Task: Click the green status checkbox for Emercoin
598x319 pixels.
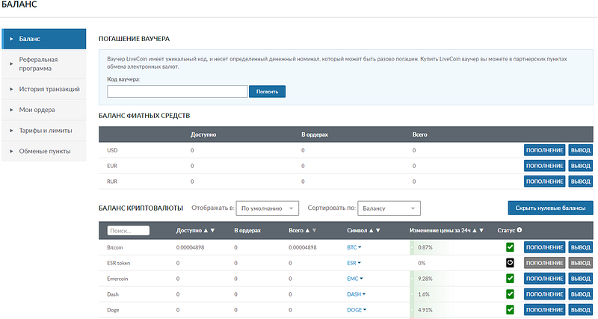Action: coord(510,278)
